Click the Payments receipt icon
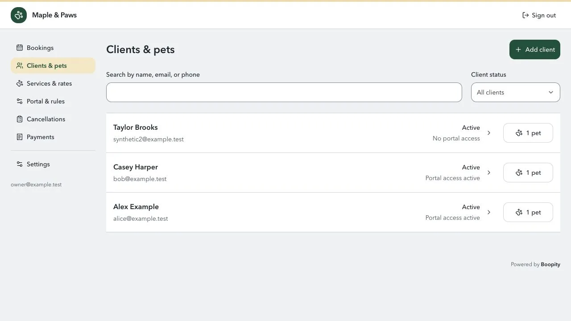This screenshot has width=571, height=321. [x=20, y=137]
